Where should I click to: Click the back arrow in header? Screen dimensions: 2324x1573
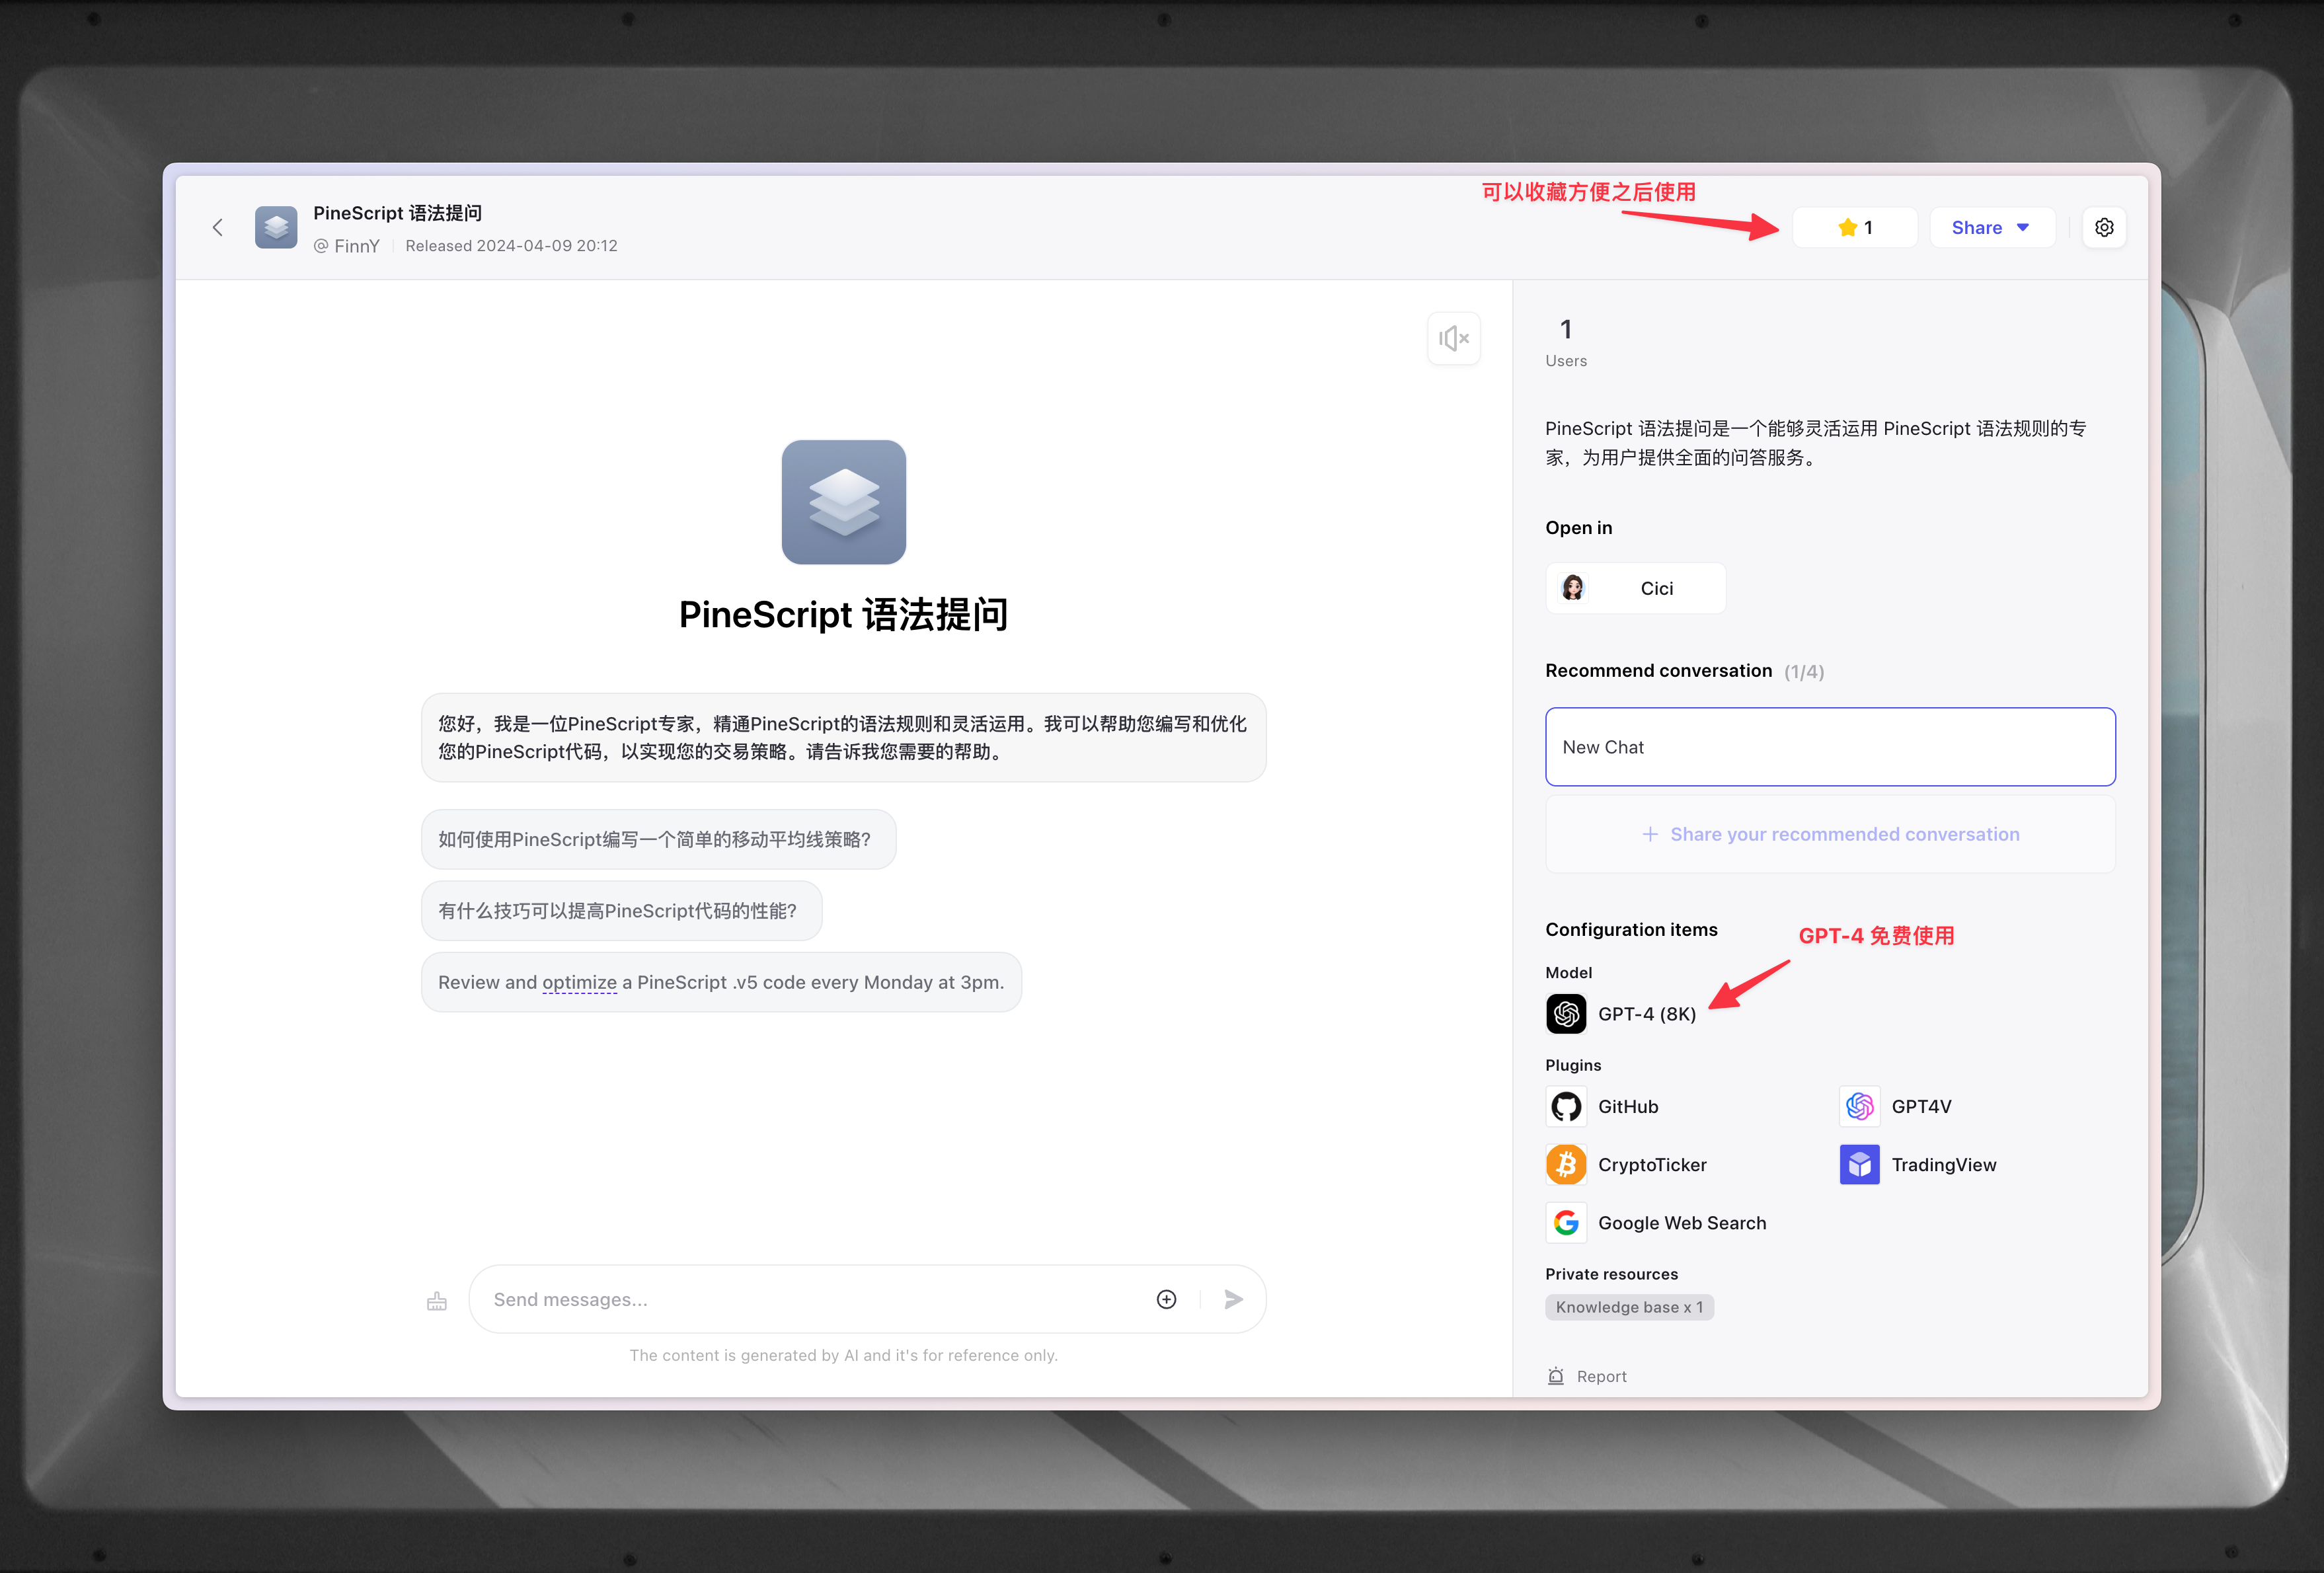[x=218, y=228]
